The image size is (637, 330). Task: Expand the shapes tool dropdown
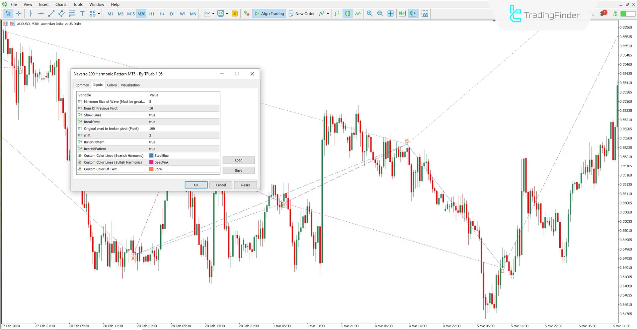tap(98, 14)
